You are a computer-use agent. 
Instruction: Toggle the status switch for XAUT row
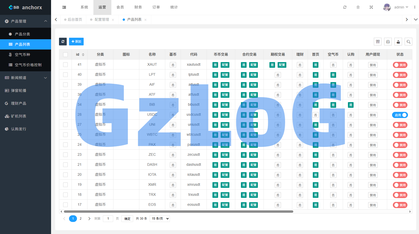click(x=400, y=65)
